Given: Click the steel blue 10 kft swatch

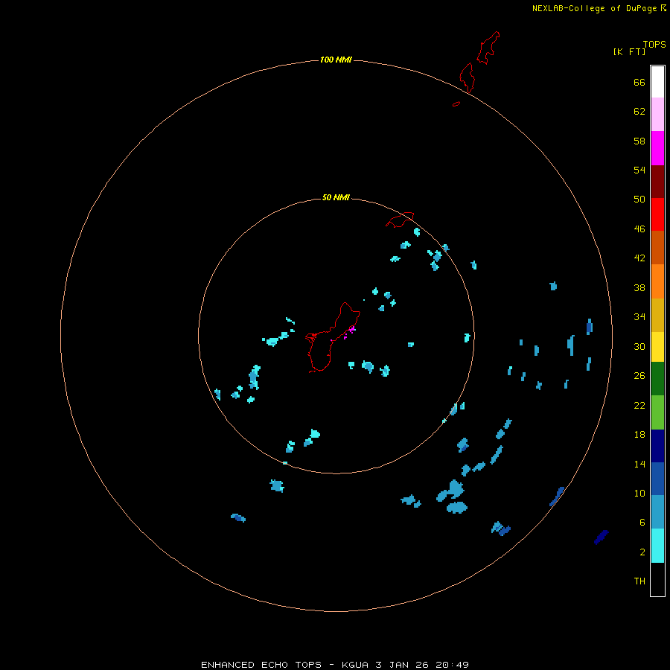Looking at the screenshot, I should [x=657, y=512].
